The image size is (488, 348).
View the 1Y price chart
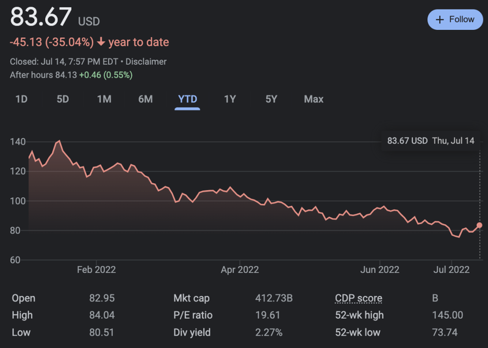coord(229,99)
